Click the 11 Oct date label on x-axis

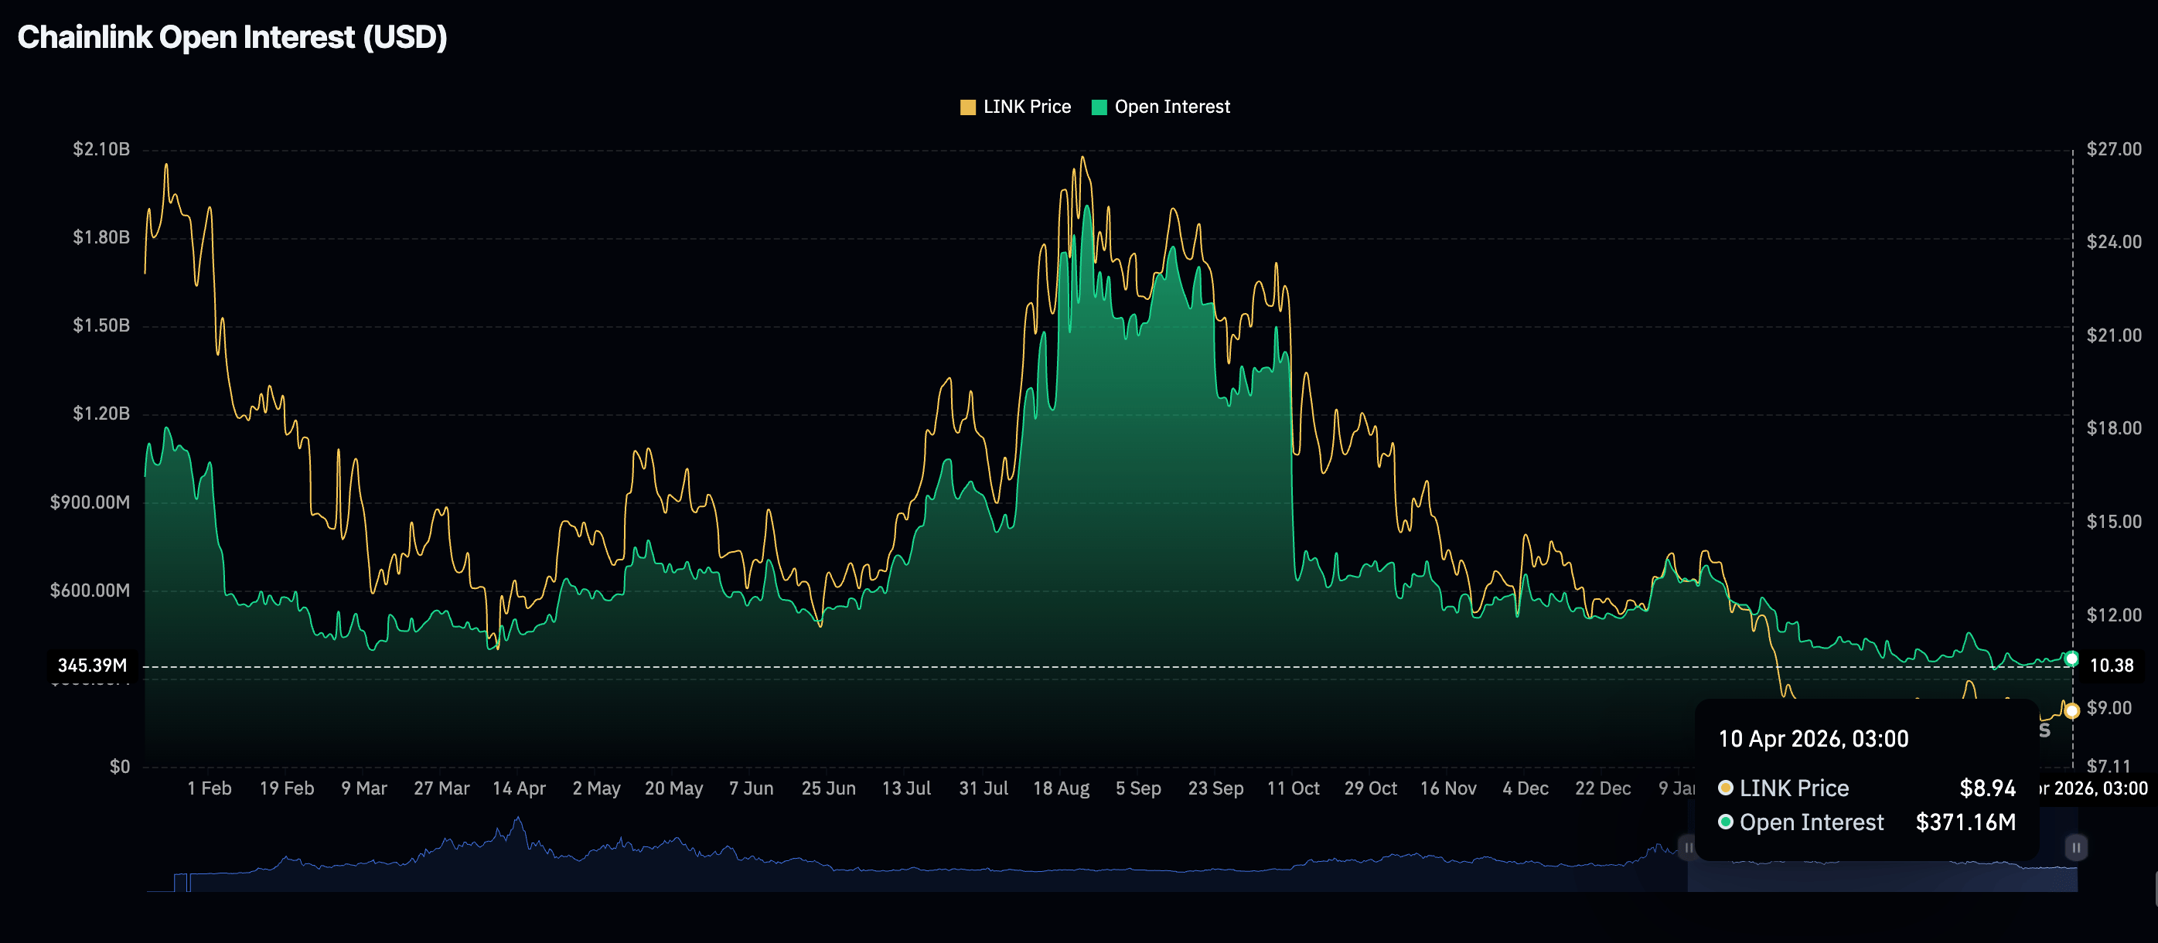click(x=1293, y=789)
